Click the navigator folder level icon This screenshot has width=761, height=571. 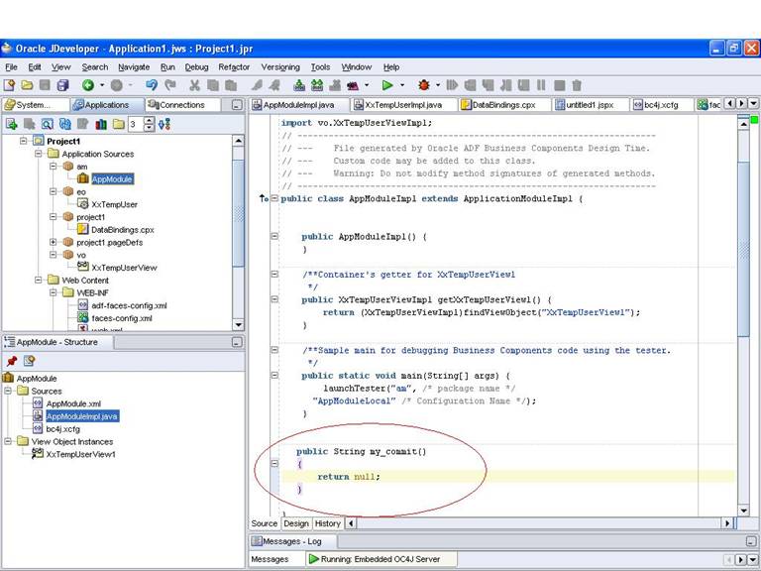119,124
